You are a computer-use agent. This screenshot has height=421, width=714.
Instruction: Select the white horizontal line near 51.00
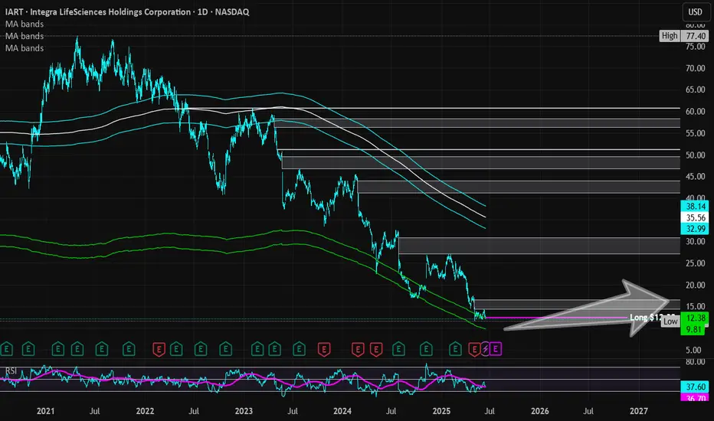[480, 149]
